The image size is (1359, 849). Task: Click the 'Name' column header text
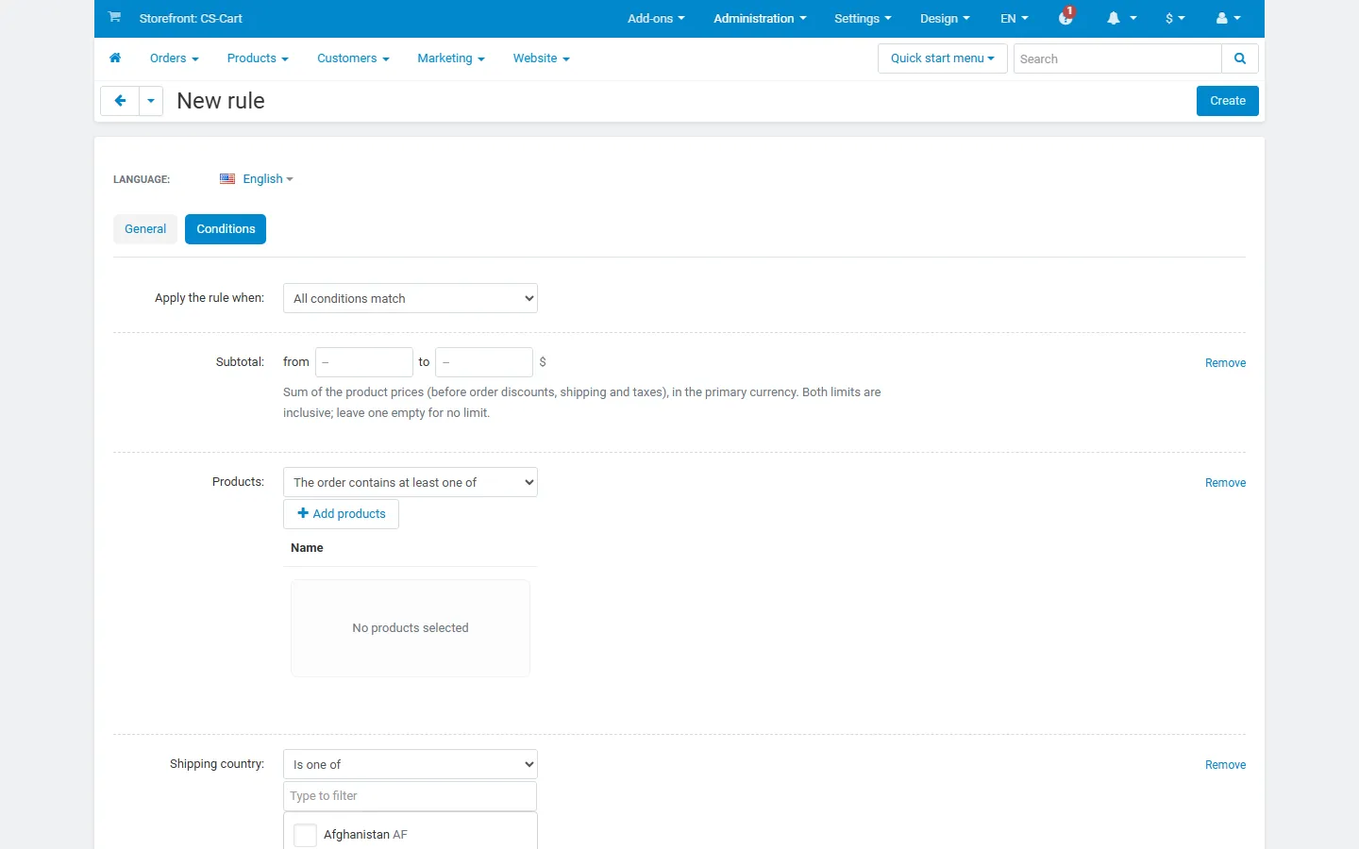tap(307, 548)
